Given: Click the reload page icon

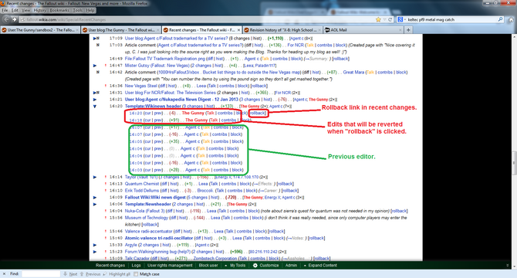Looking at the screenshot, I should (x=390, y=19).
